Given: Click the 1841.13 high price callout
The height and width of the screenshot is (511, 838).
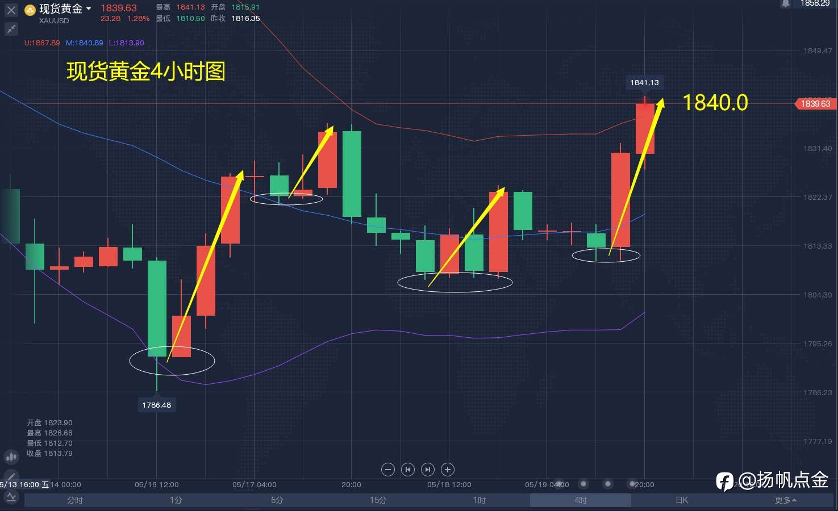Looking at the screenshot, I should pos(644,83).
